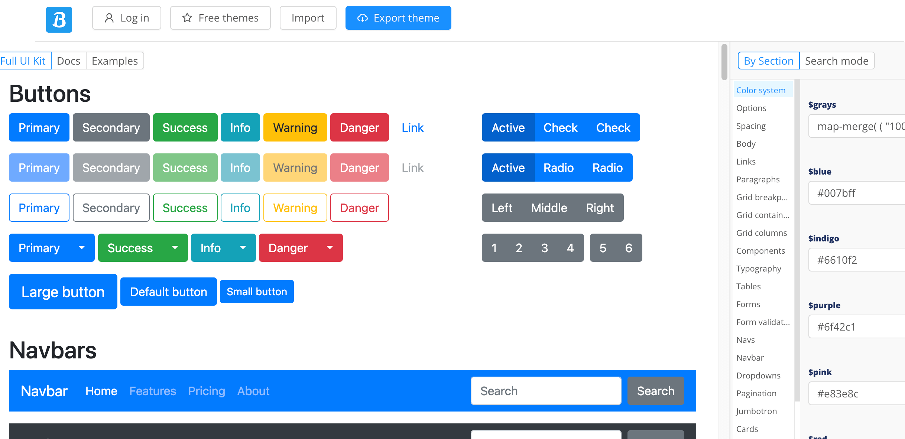The image size is (905, 439).
Task: Switch to the Docs tab
Action: point(69,61)
